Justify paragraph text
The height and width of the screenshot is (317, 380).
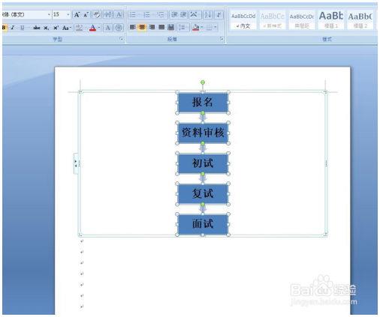click(x=161, y=27)
